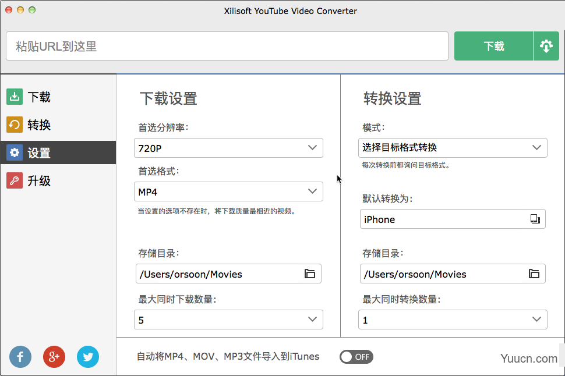Change maximum simultaneous downloads from 5

228,320
